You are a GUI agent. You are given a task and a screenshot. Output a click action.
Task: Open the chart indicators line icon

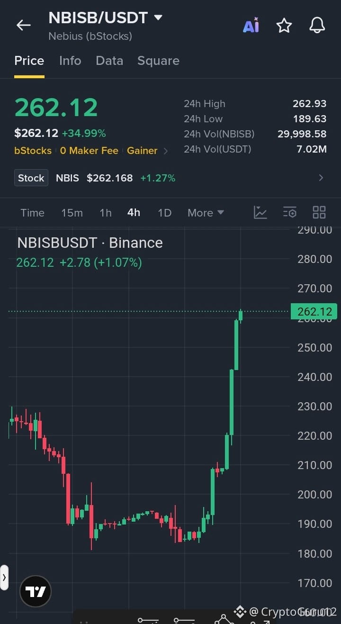coord(260,212)
